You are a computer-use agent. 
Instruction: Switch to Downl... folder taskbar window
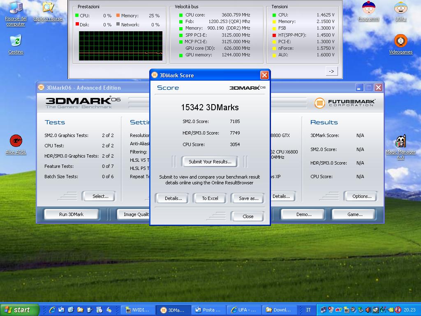tap(280, 310)
